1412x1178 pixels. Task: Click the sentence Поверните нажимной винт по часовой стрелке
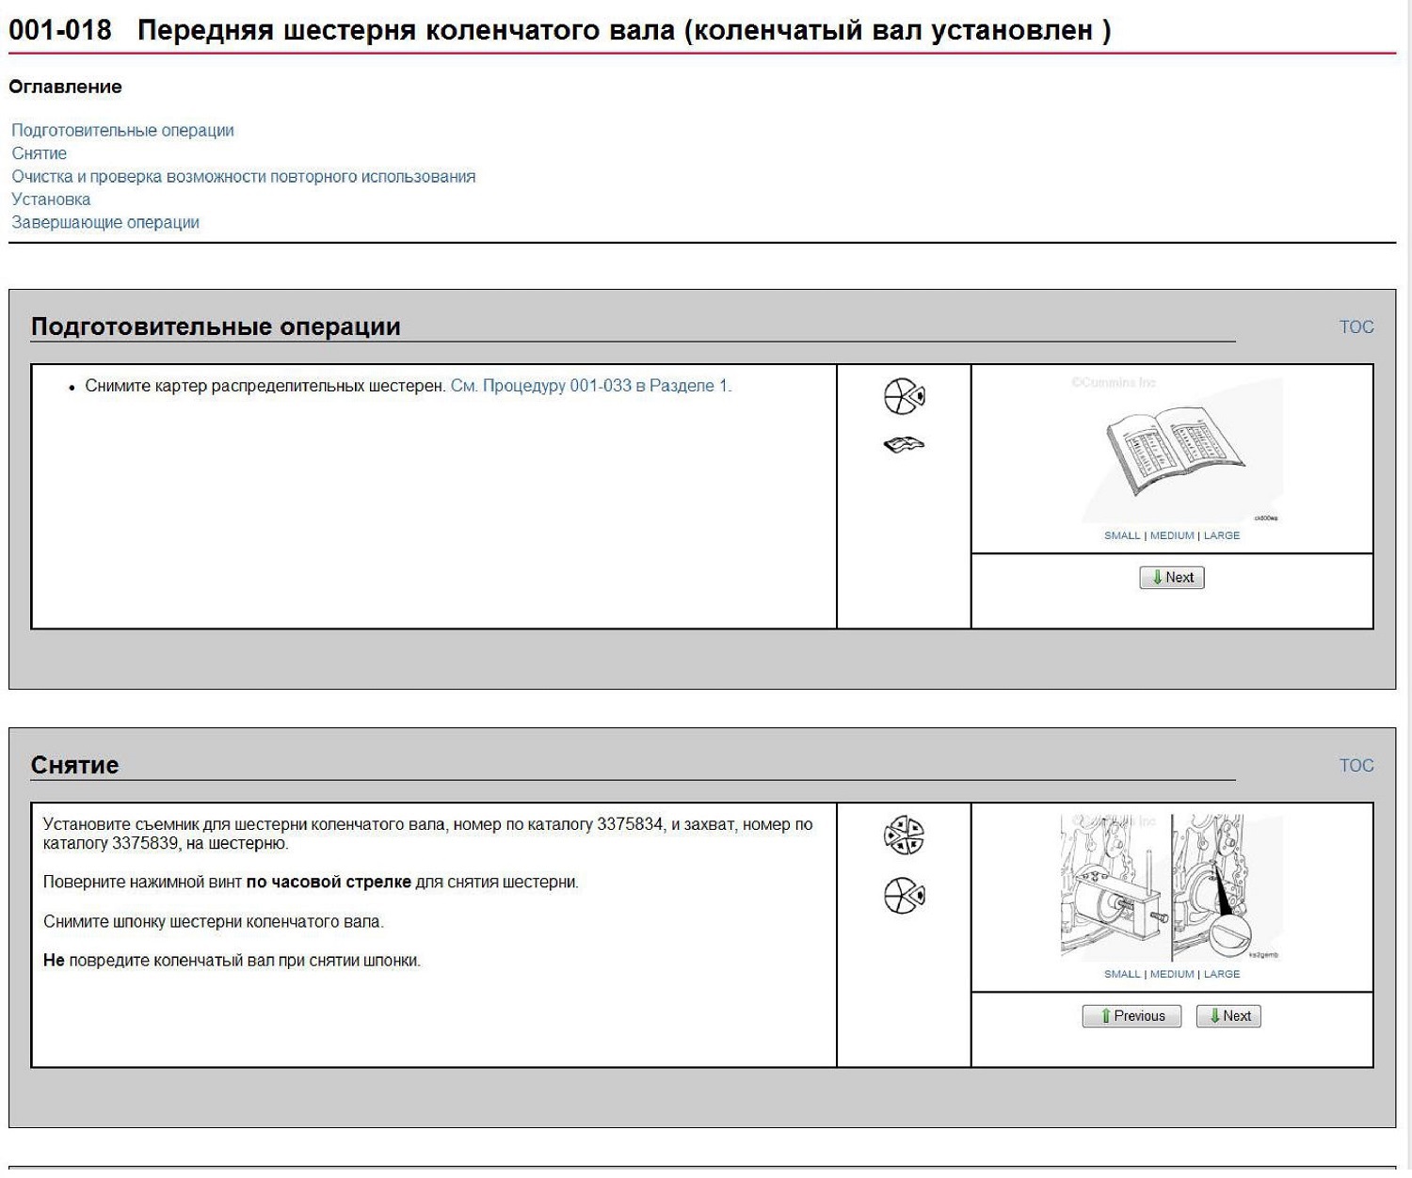[311, 883]
